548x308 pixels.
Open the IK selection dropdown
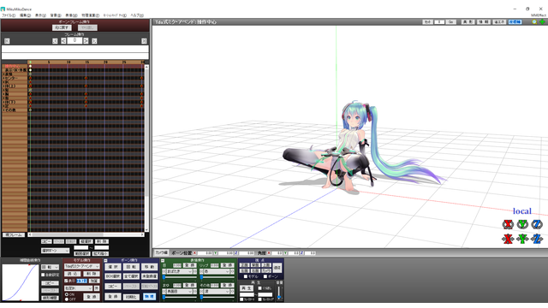(78, 288)
